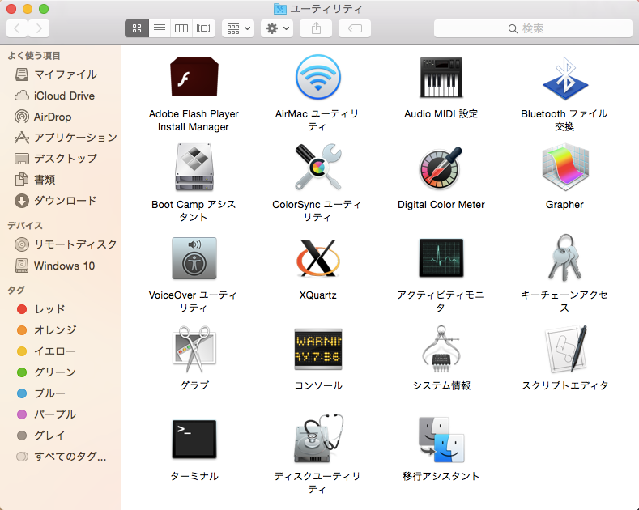Open ダウンロード in the sidebar
Viewport: 639px width, 510px height.
point(60,201)
